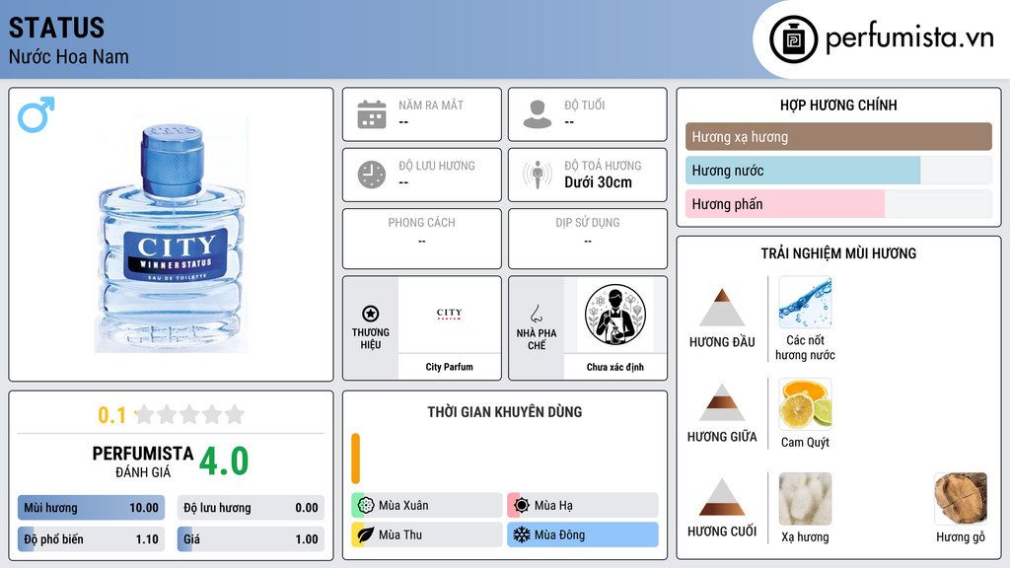Click the perfumista.vn perfume bottle logo icon
Image resolution: width=1010 pixels, height=568 pixels.
tap(793, 39)
